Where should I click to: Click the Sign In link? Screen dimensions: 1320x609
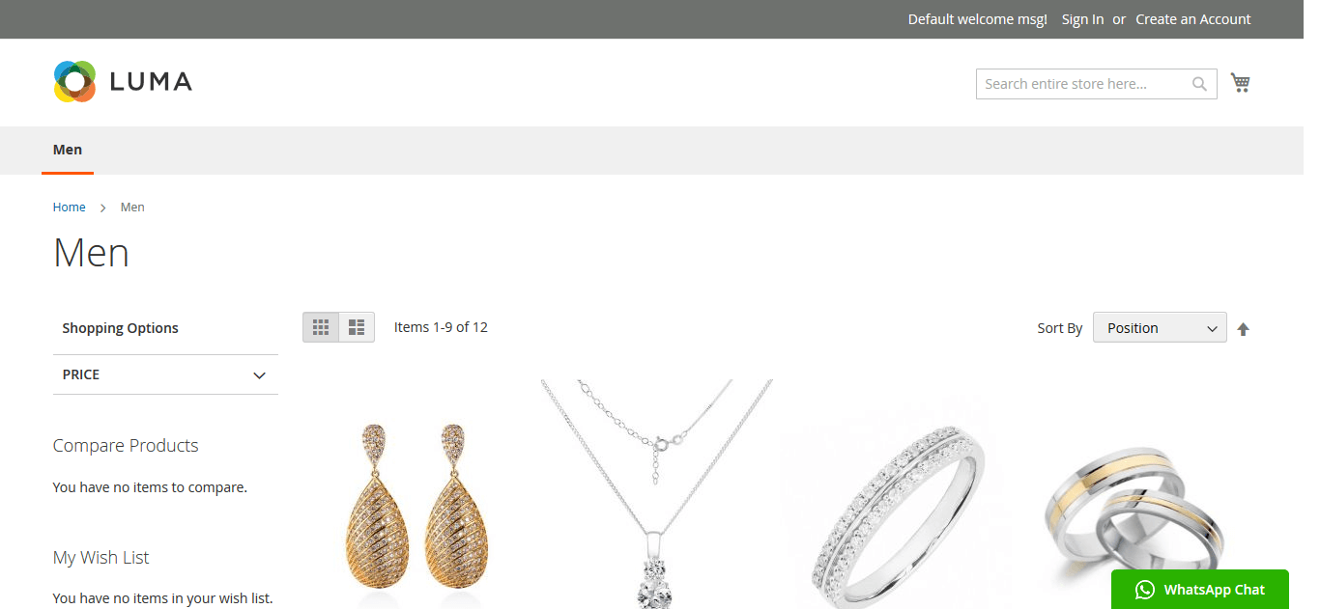tap(1082, 19)
